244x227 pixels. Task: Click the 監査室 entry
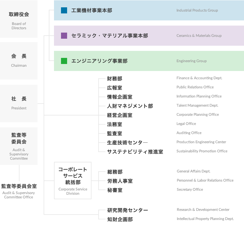pyautogui.click(x=115, y=133)
